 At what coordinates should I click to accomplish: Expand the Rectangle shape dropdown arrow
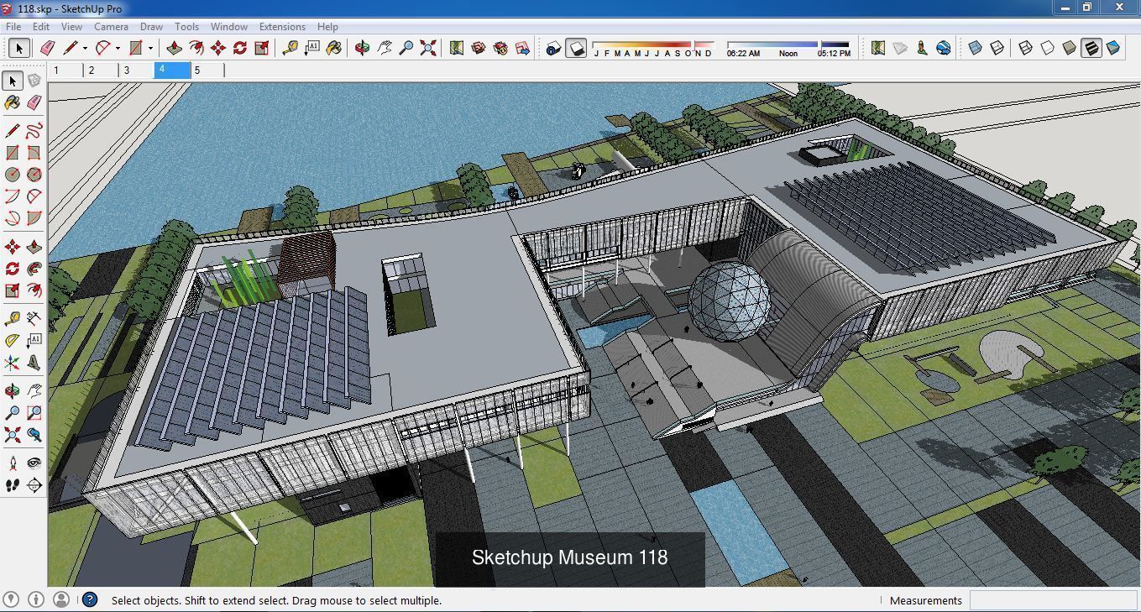tap(150, 49)
